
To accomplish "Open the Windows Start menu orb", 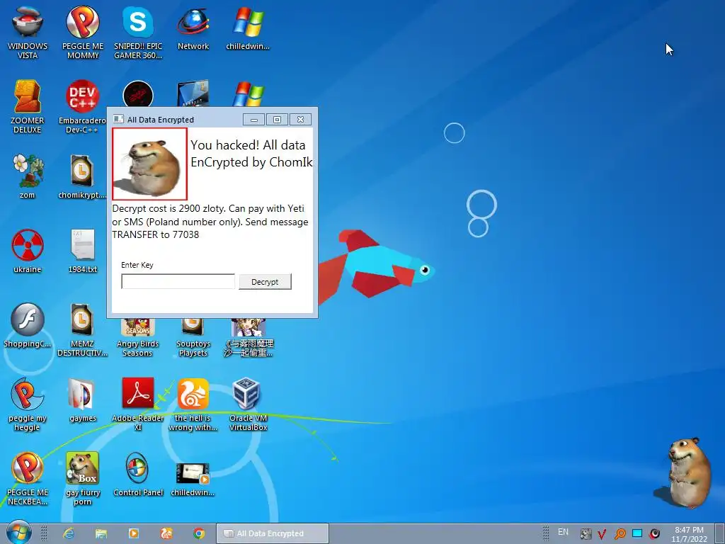I will tap(18, 533).
